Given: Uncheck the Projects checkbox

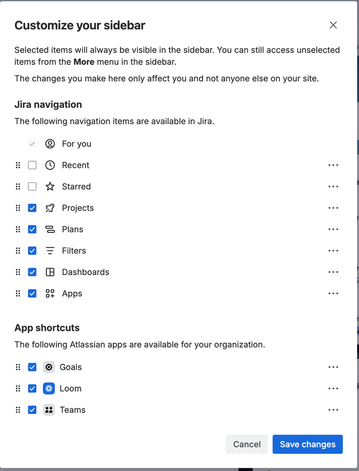Looking at the screenshot, I should click(32, 208).
